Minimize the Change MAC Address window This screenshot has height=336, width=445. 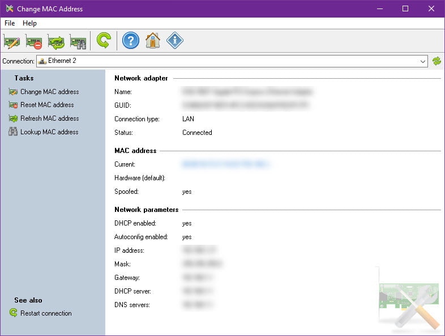coord(380,9)
